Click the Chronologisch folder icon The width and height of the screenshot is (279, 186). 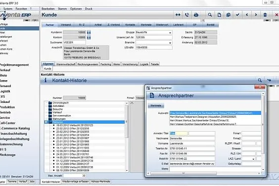tap(50, 103)
